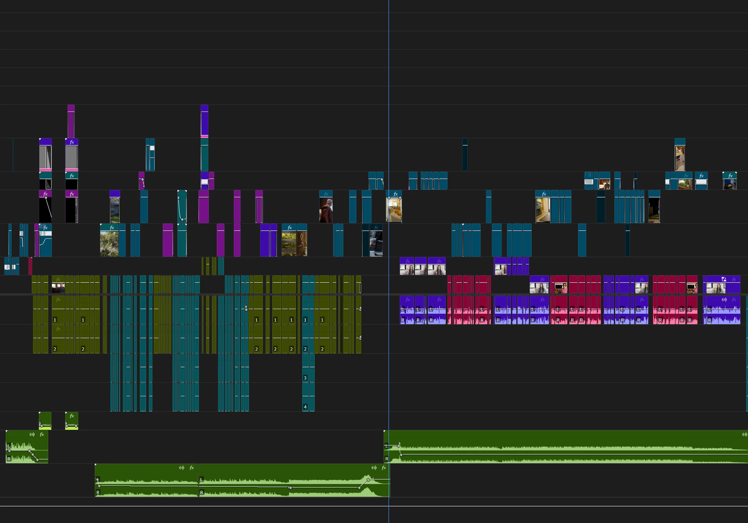This screenshot has width=748, height=523.
Task: Select the car thumbnail clip left of the playhead
Action: coord(376,240)
